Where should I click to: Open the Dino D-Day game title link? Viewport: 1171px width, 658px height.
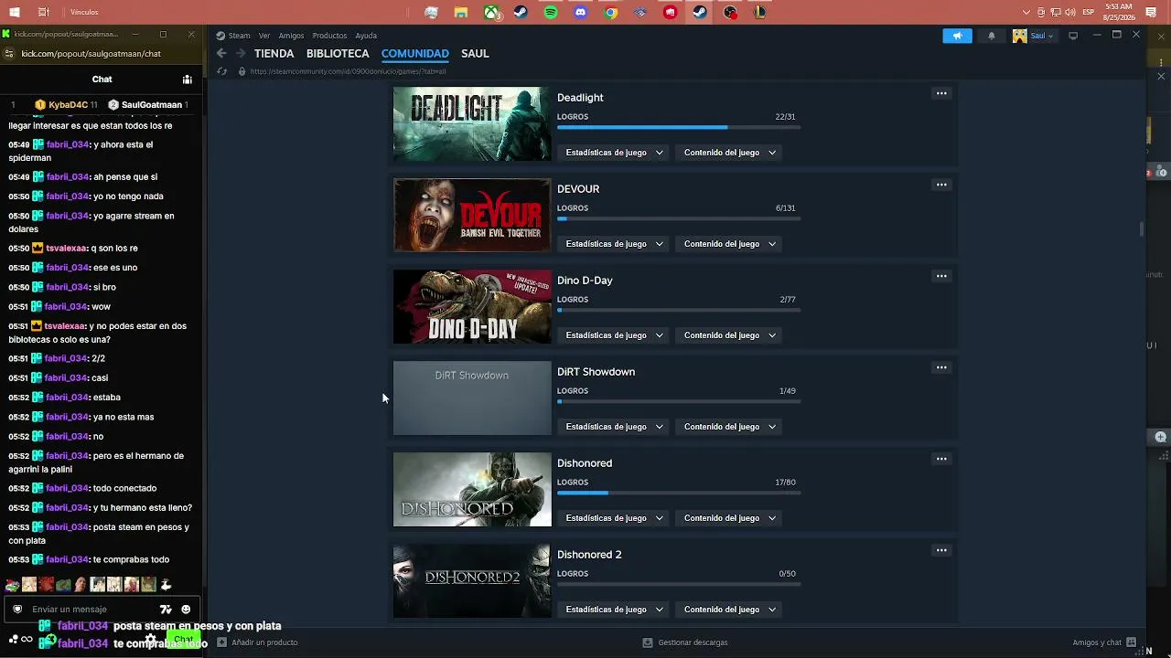[x=585, y=281]
